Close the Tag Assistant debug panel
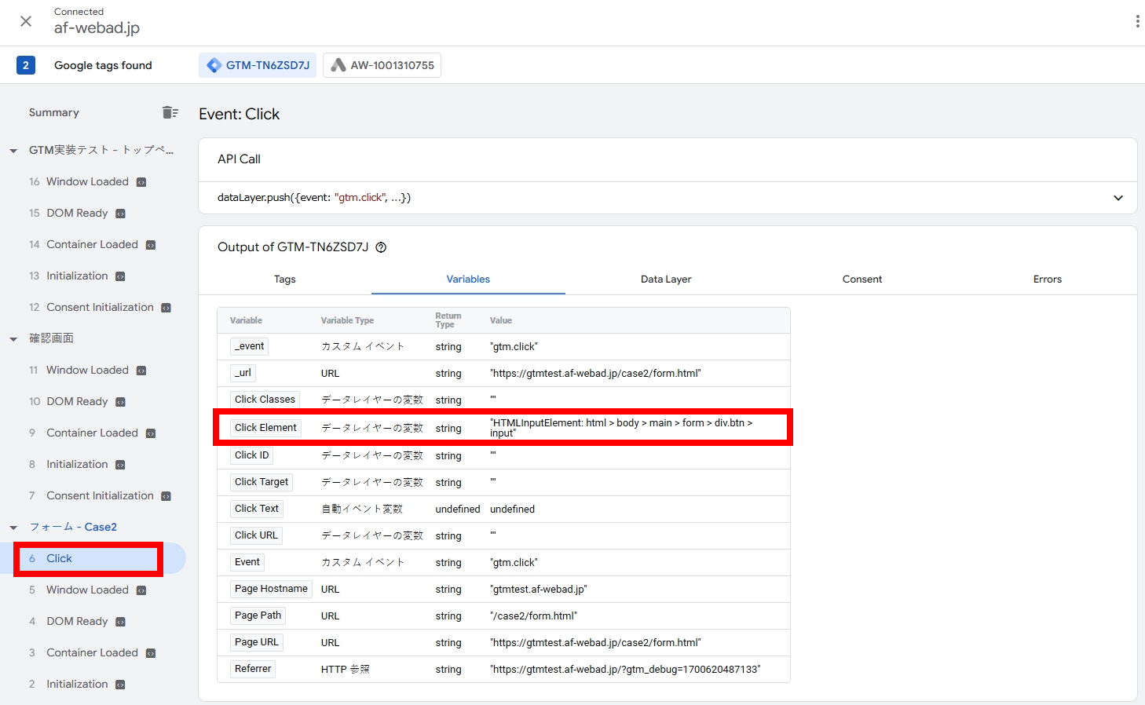This screenshot has height=705, width=1145. (26, 21)
